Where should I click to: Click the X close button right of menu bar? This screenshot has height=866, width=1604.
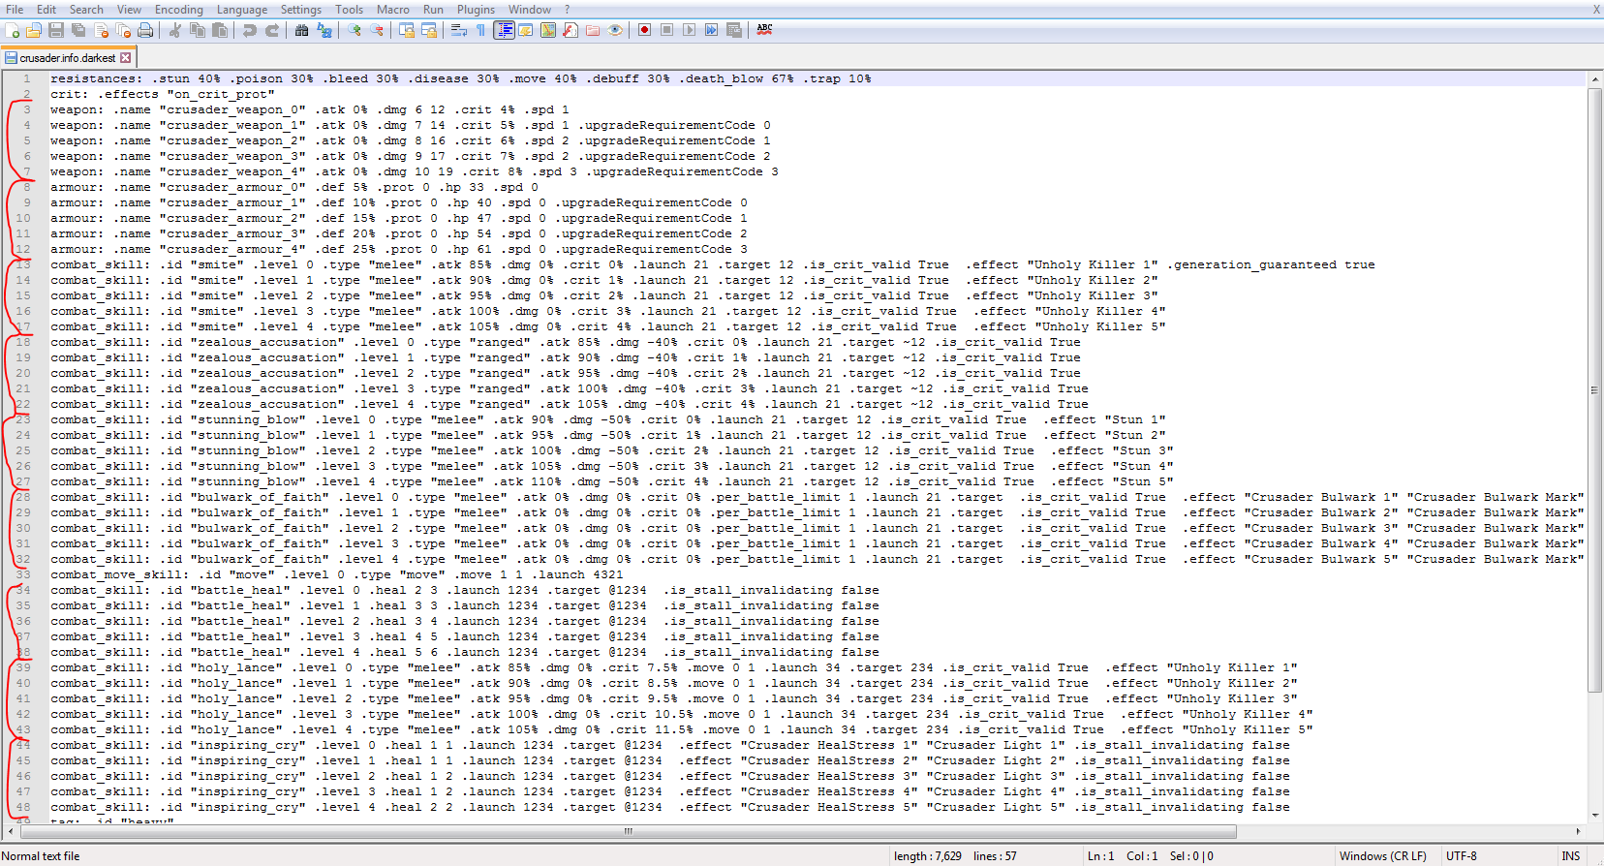pos(1596,10)
